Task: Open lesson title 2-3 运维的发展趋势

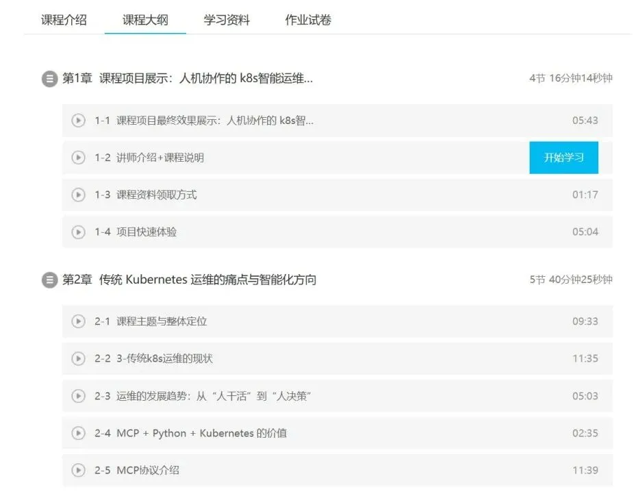Action: (x=203, y=396)
